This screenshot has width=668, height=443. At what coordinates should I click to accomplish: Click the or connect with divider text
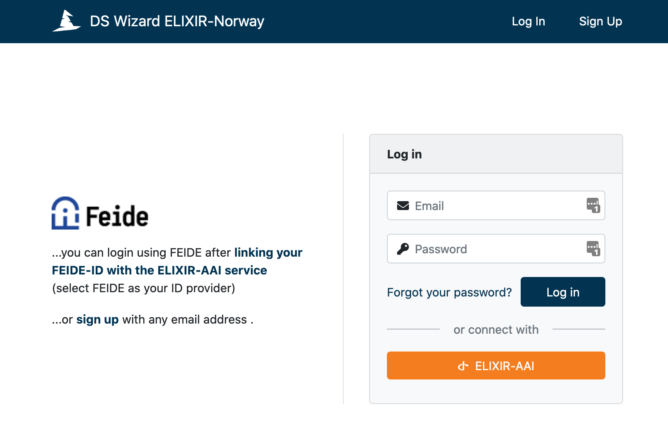496,329
